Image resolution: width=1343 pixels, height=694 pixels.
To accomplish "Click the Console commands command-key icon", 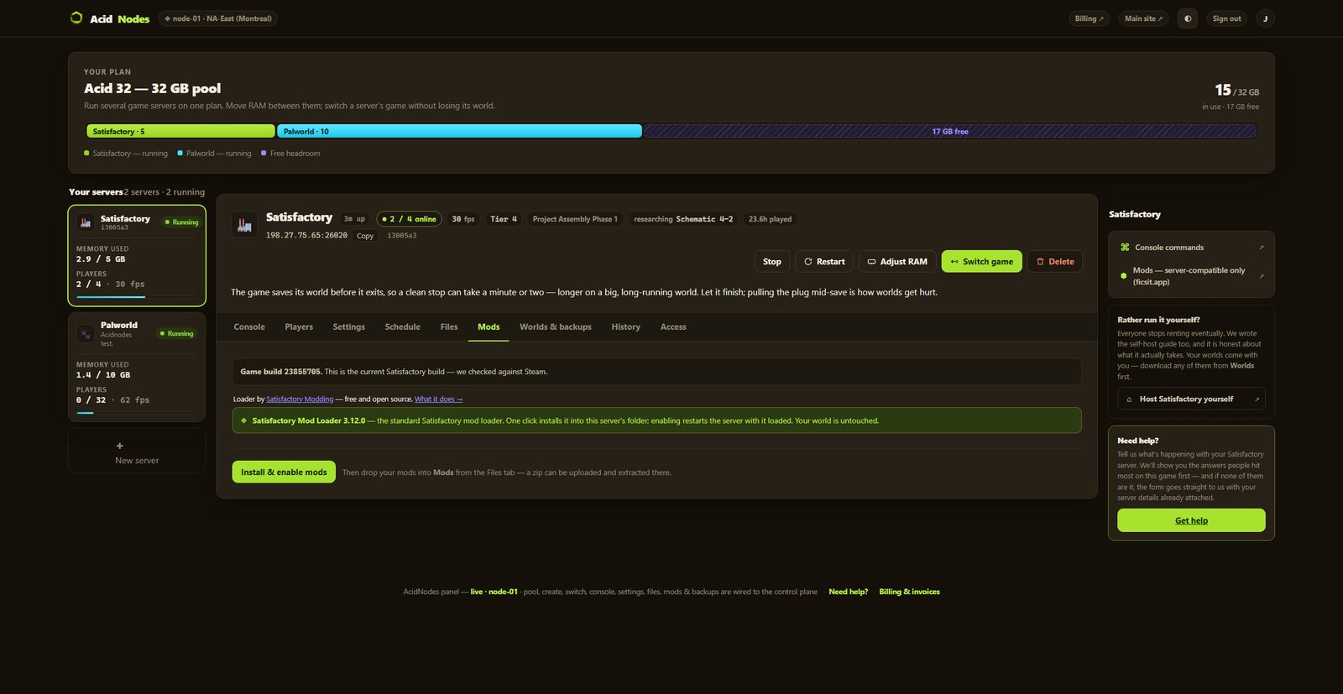I will tap(1125, 248).
